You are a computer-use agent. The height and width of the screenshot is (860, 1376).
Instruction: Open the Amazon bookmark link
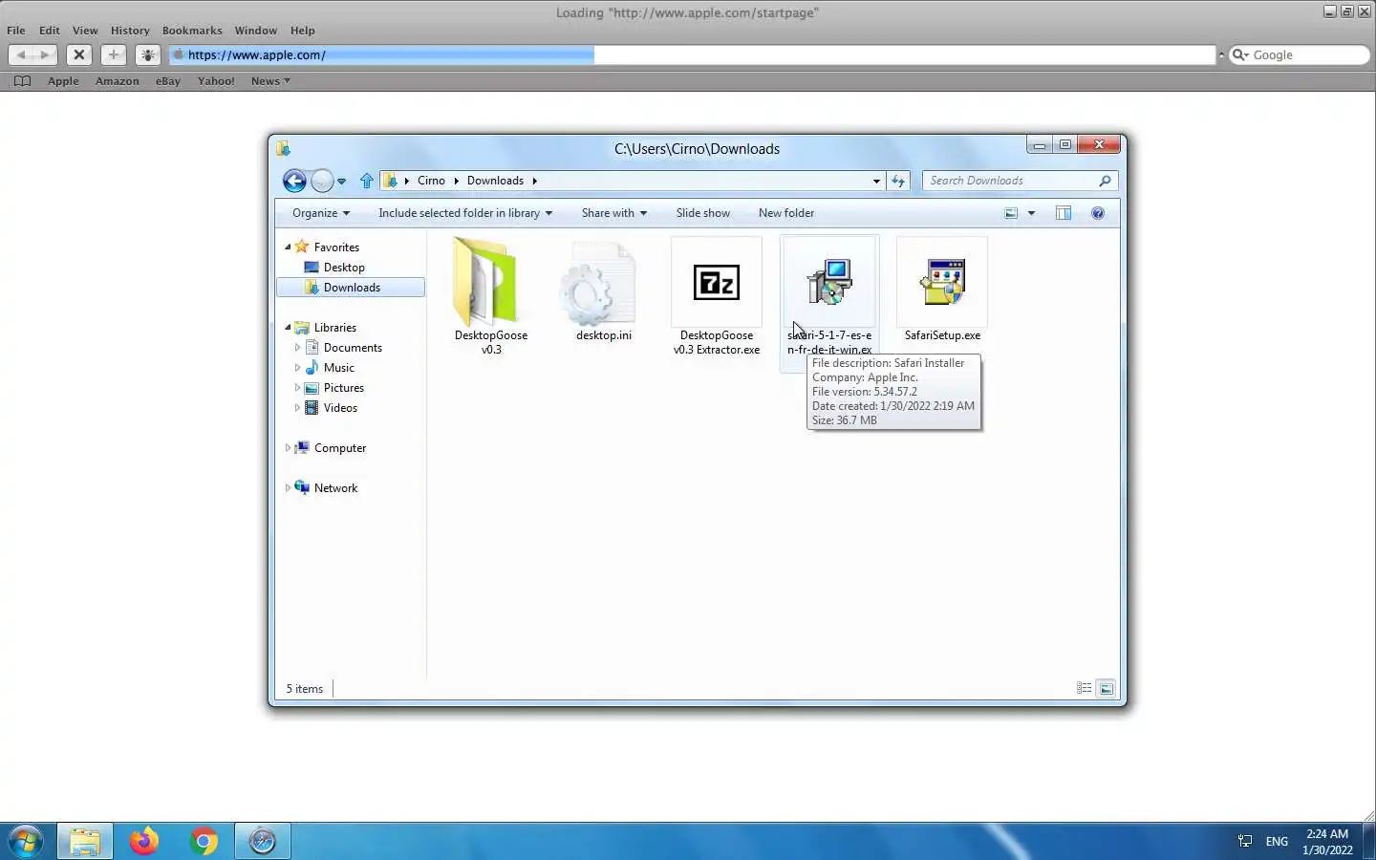tap(118, 81)
